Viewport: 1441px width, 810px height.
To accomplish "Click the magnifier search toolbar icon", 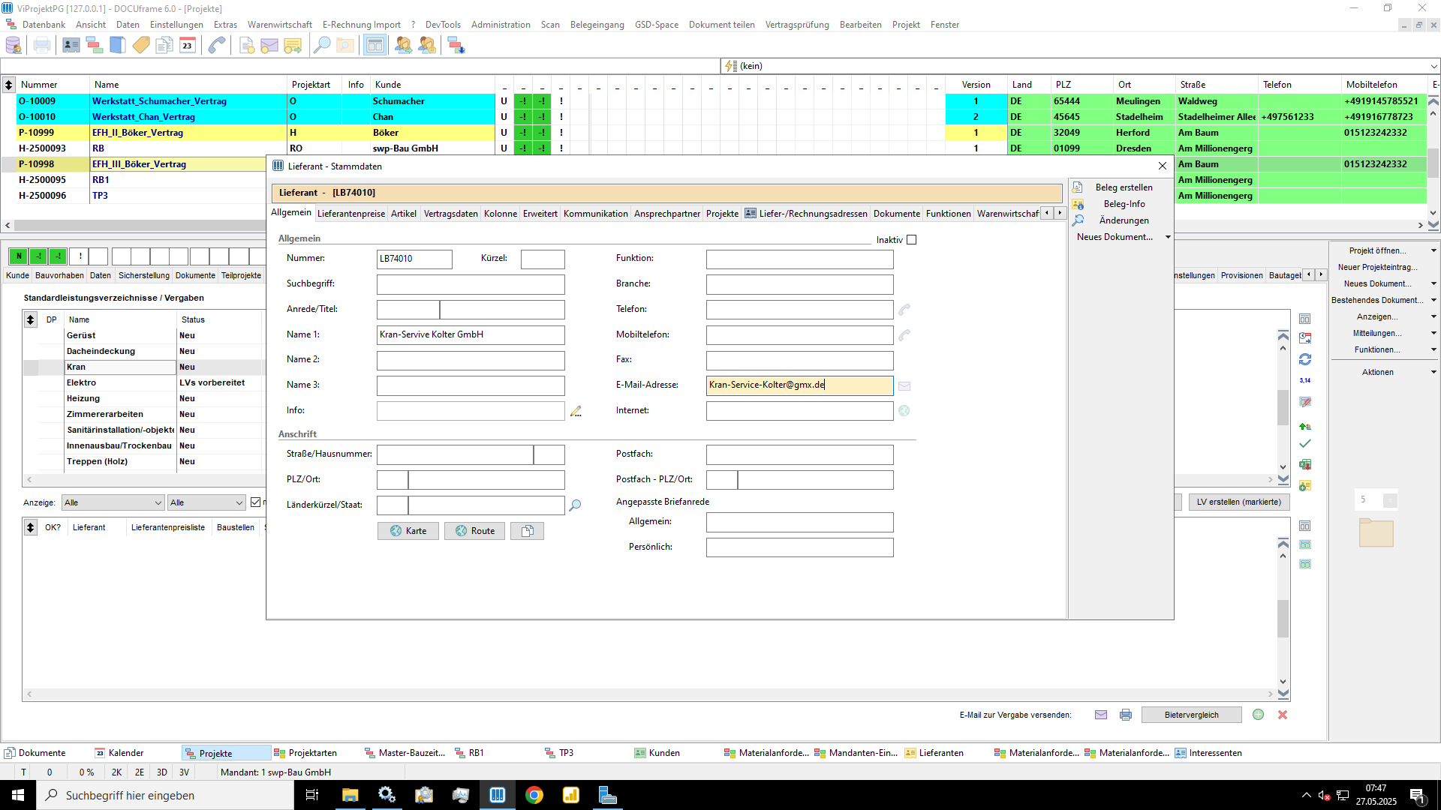I will click(x=321, y=46).
